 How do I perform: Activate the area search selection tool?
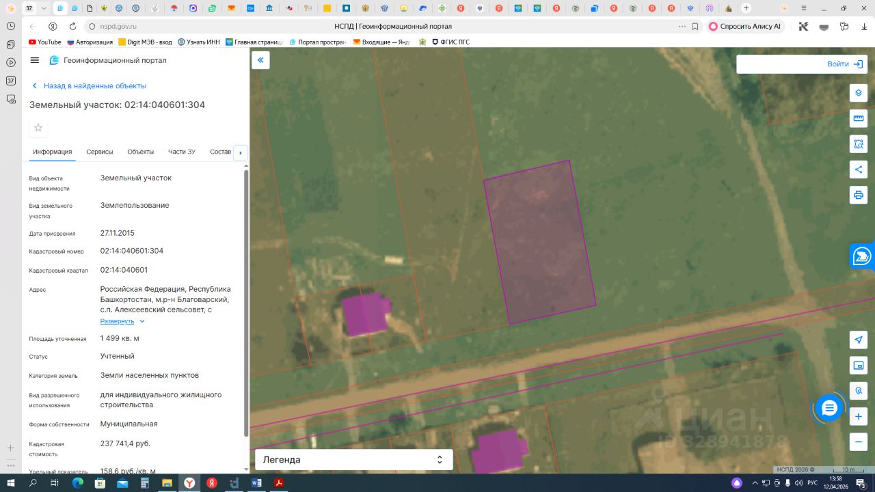pyautogui.click(x=859, y=143)
